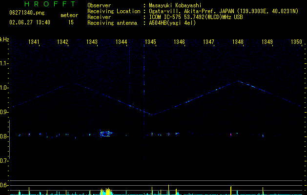
Task: Click the meteor count value 15
Action: click(71, 22)
